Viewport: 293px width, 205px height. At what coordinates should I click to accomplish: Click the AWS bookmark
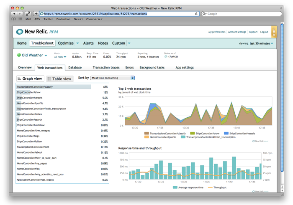pyautogui.click(x=37, y=19)
